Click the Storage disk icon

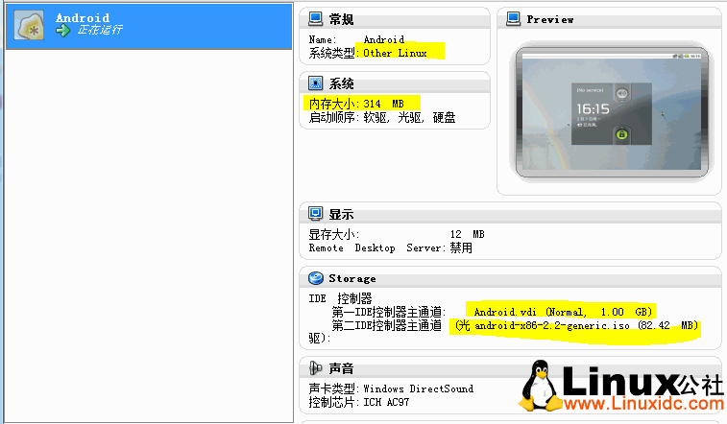pos(315,278)
